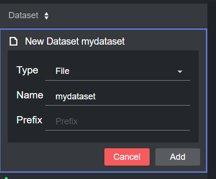Select the File value text in Type
Viewport: 216px width, 179px height.
(63, 71)
